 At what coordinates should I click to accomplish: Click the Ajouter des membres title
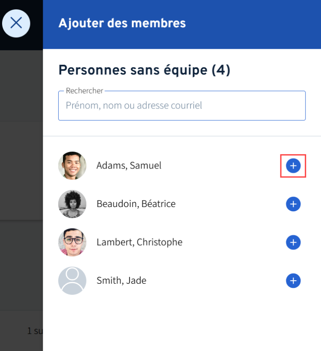tap(122, 23)
